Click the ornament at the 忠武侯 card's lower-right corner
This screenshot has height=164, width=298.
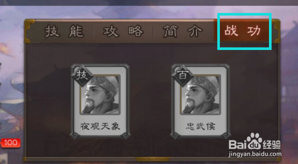(x=226, y=135)
